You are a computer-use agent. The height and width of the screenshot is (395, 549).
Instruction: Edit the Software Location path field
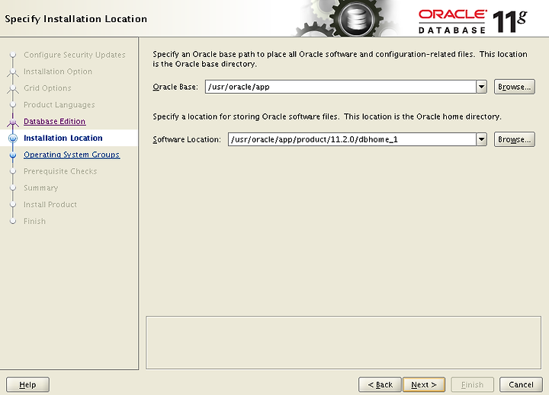[x=352, y=139]
